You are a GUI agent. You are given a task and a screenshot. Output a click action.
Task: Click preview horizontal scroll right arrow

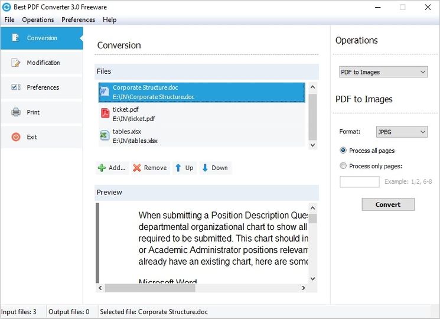(x=303, y=288)
